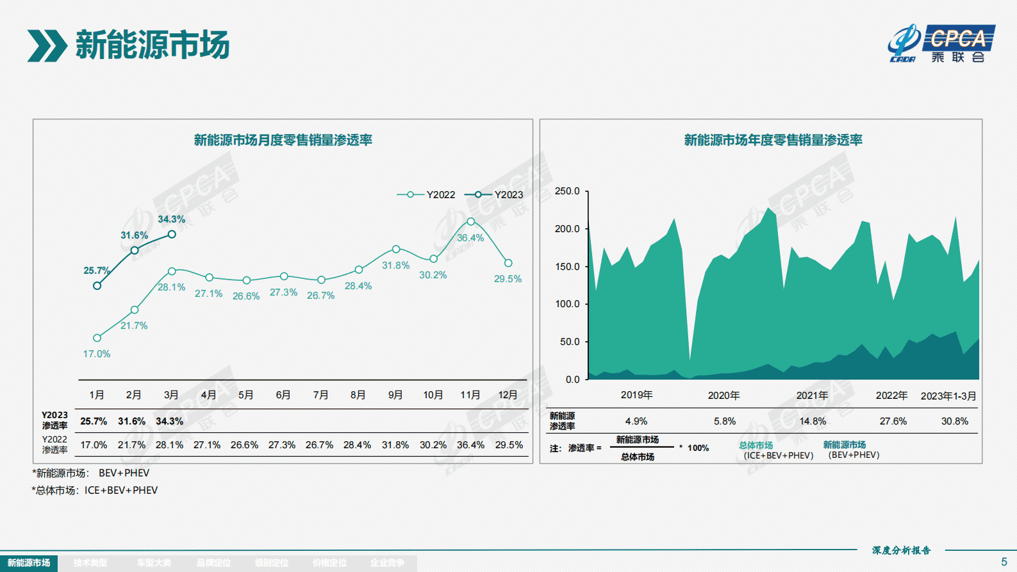Open the 级别定位 tab
The image size is (1017, 572).
(x=272, y=563)
